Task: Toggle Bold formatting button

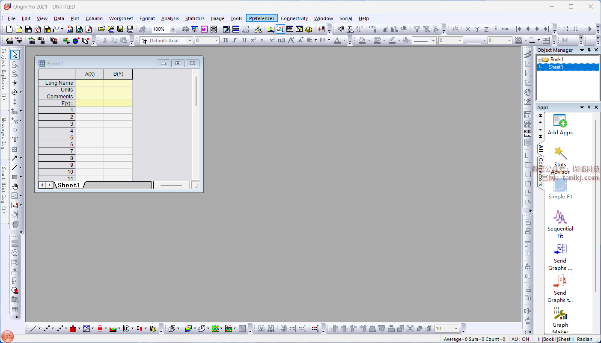Action: point(226,41)
